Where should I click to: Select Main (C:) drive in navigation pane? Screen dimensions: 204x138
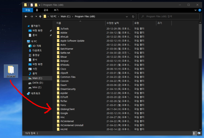pyautogui.click(x=37, y=78)
